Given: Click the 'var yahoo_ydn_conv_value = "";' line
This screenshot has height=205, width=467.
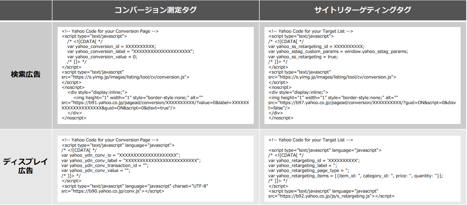Looking at the screenshot, I should (x=96, y=171).
